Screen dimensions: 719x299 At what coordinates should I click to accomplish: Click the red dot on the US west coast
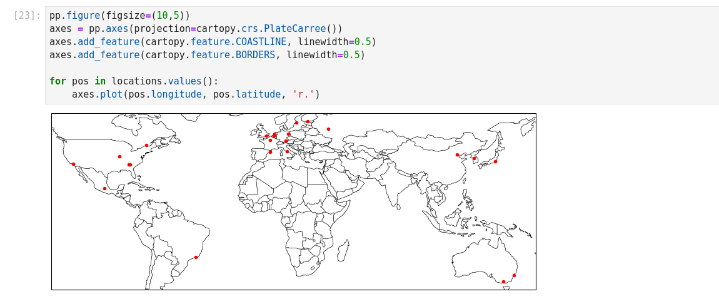pos(73,164)
